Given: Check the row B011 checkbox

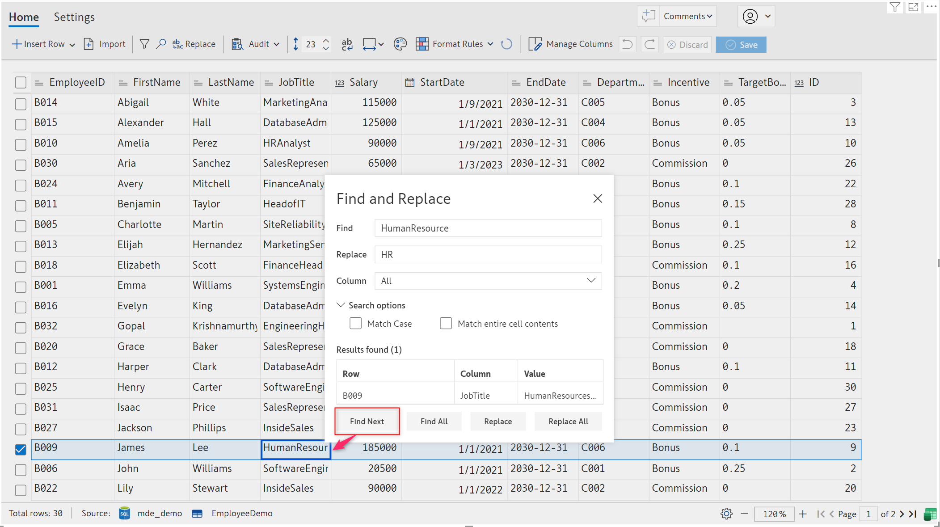Looking at the screenshot, I should click(21, 206).
